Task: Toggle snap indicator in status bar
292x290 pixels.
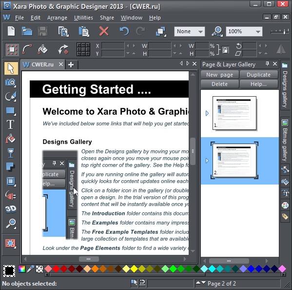Action: tap(142, 283)
